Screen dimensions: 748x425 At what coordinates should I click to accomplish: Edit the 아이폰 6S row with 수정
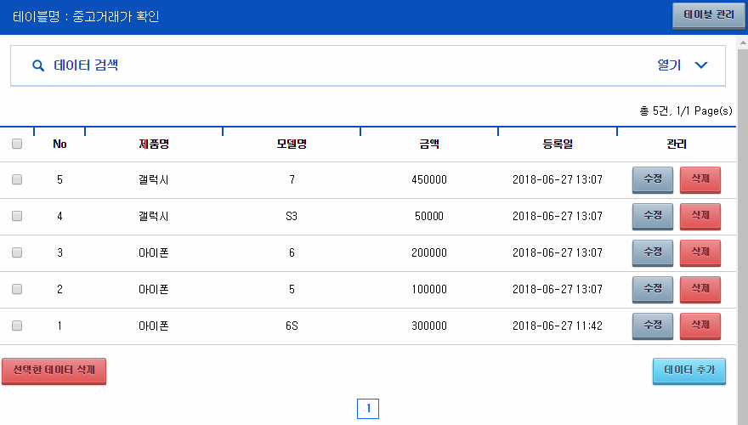click(x=653, y=326)
